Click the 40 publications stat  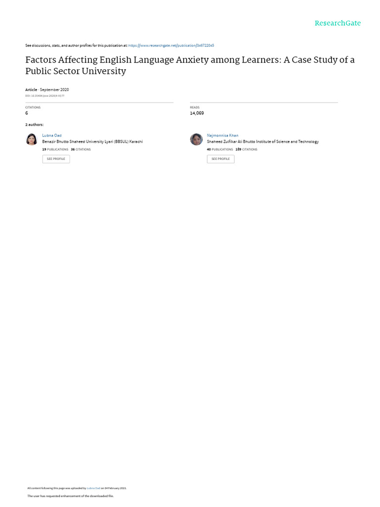coord(220,150)
